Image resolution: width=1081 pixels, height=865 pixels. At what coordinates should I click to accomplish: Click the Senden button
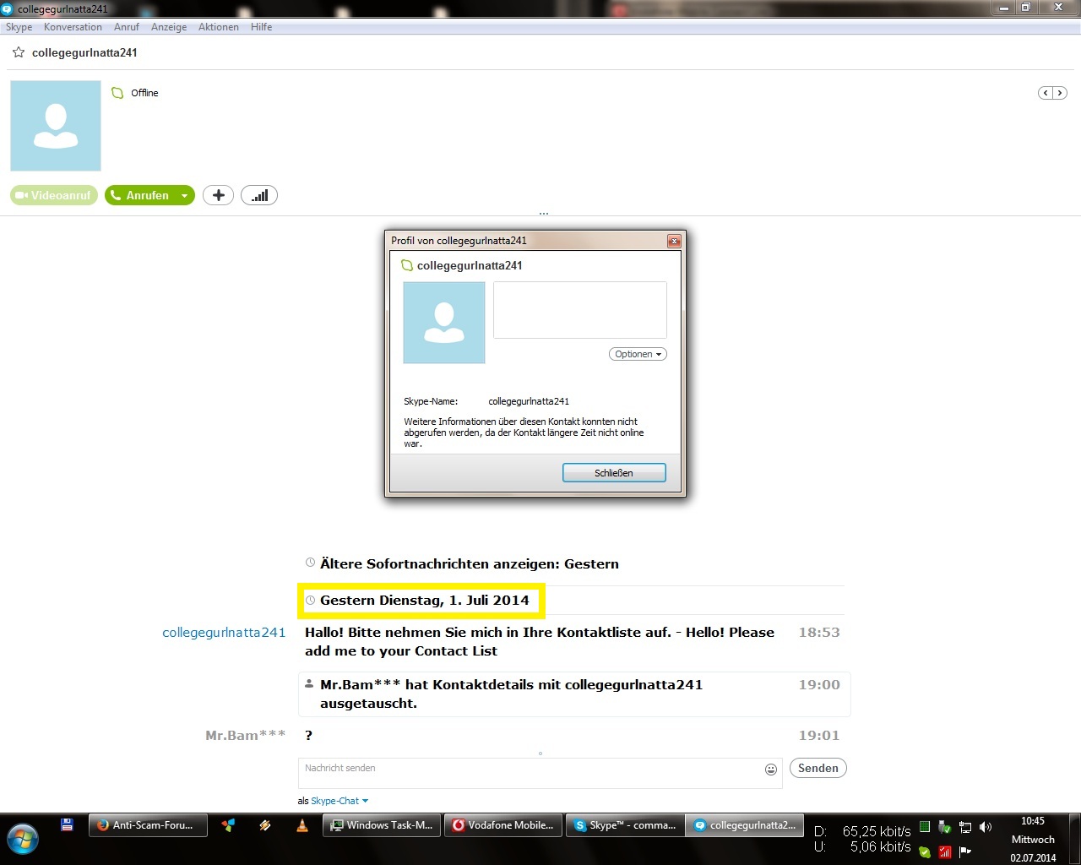point(818,768)
